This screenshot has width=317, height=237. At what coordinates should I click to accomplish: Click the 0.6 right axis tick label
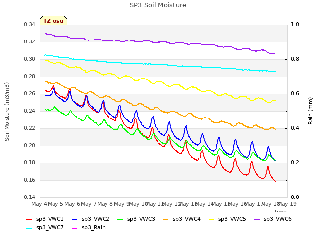click(295, 93)
